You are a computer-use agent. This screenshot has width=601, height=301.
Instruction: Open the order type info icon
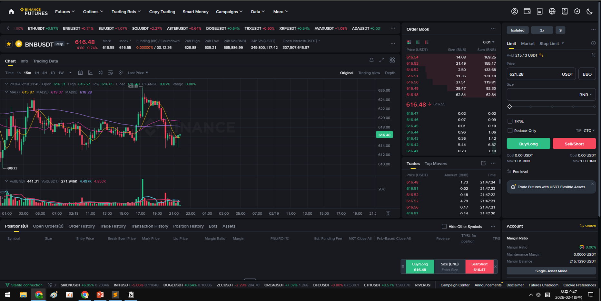[x=593, y=43]
